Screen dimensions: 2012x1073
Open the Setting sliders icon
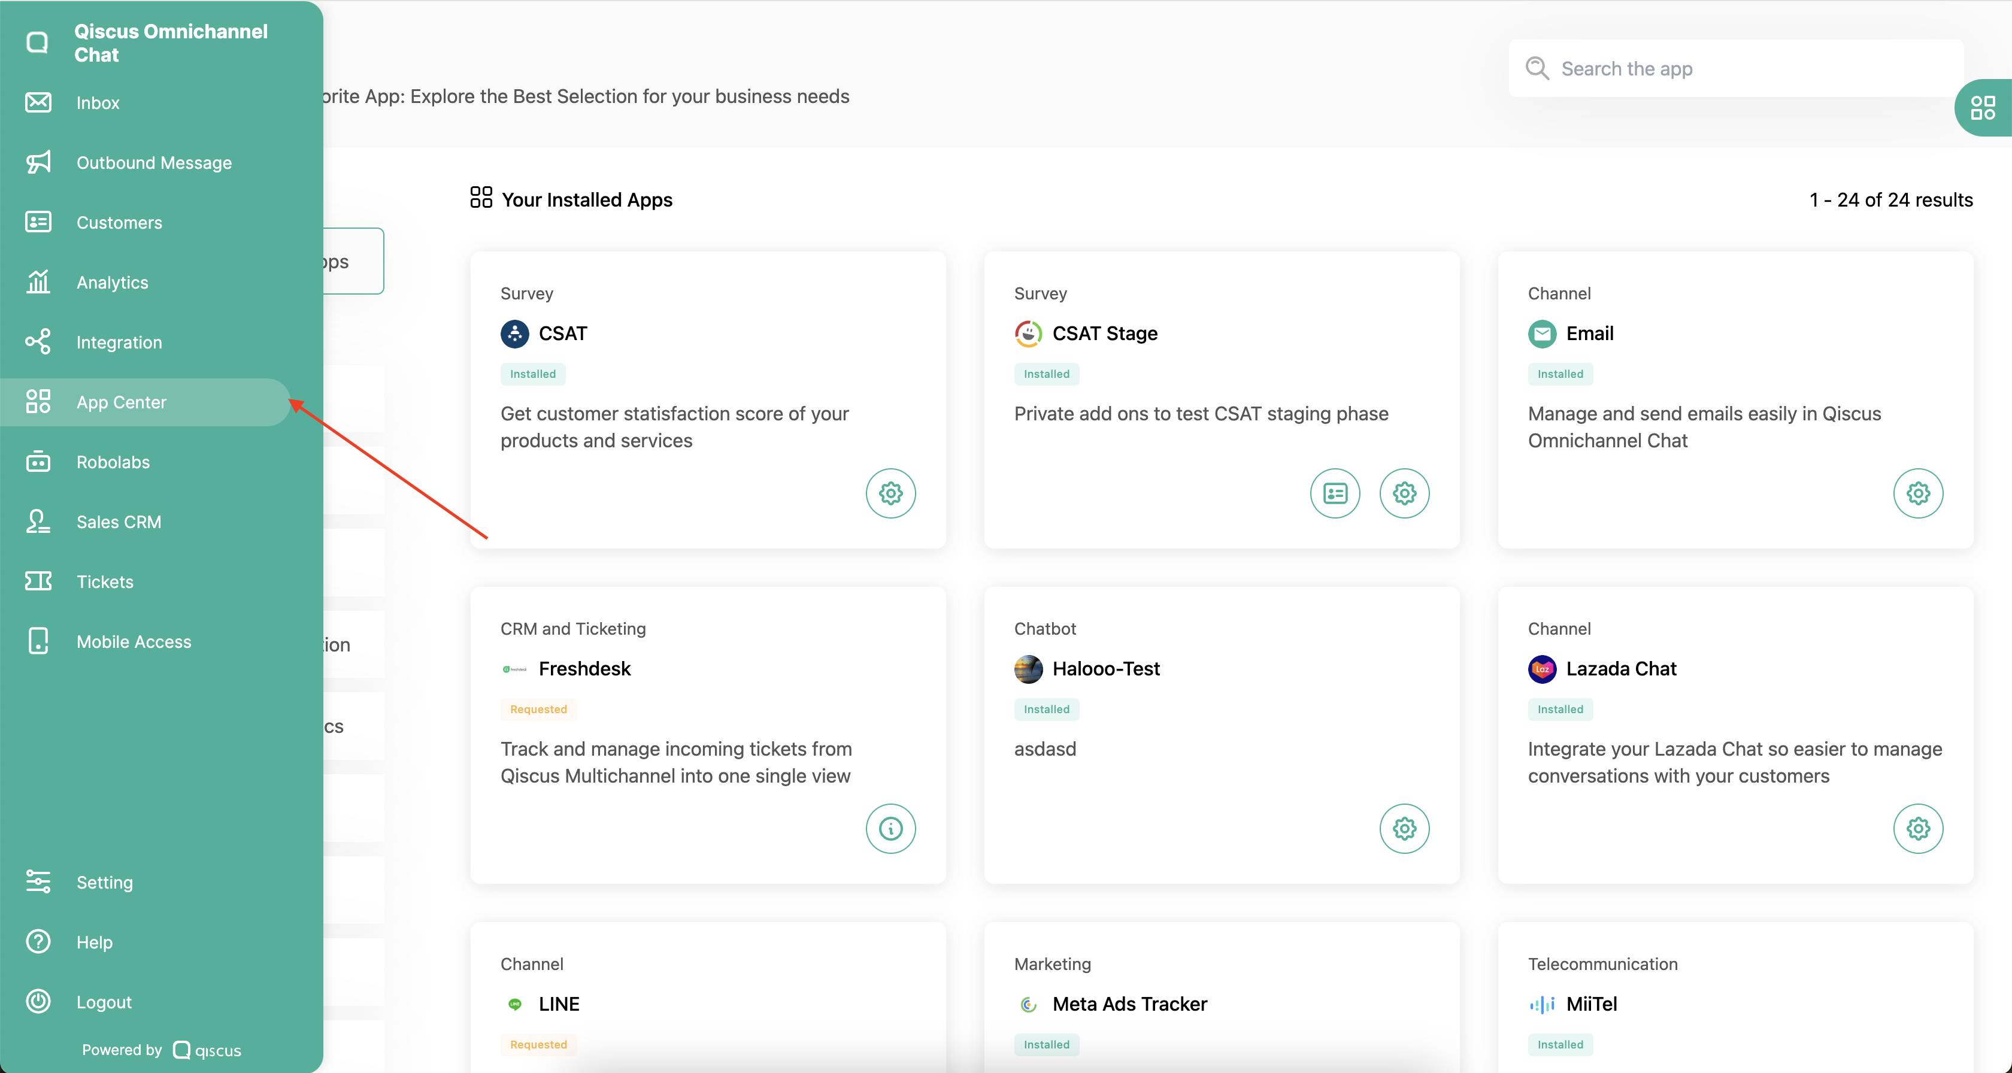[x=38, y=883]
